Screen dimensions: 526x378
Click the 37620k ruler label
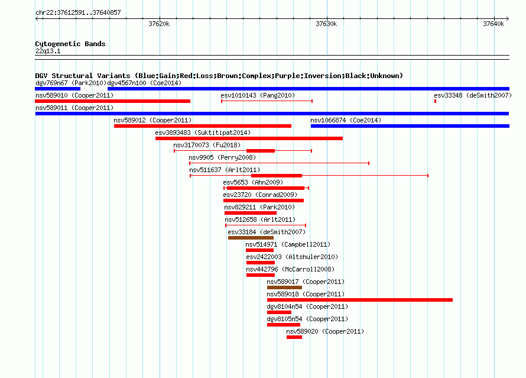tap(159, 24)
